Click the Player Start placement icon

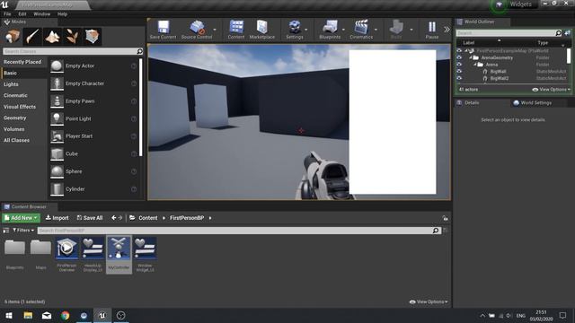[57, 136]
